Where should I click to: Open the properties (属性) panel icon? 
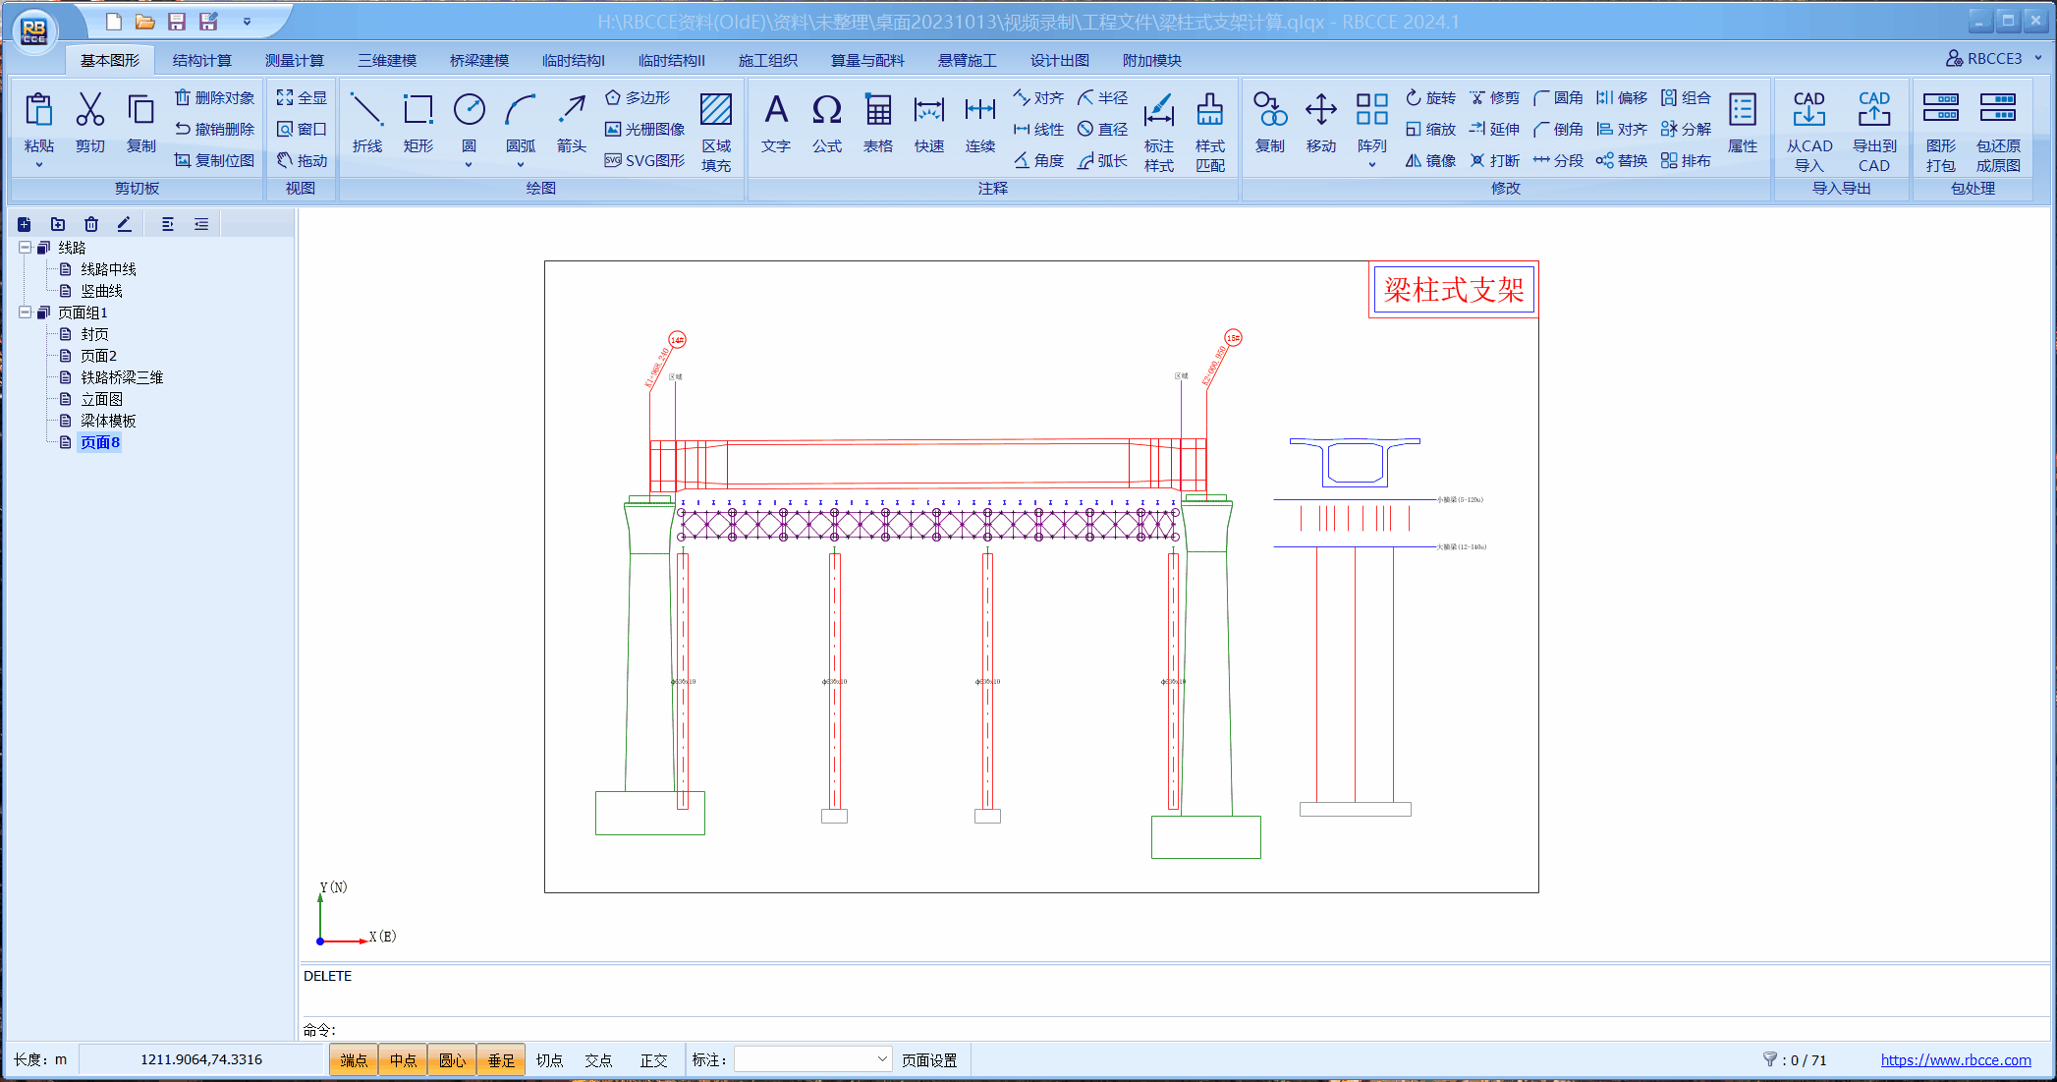[1742, 122]
